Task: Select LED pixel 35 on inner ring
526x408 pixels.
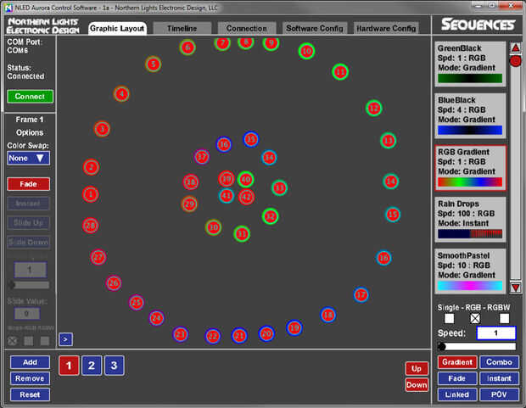Action: coord(251,139)
